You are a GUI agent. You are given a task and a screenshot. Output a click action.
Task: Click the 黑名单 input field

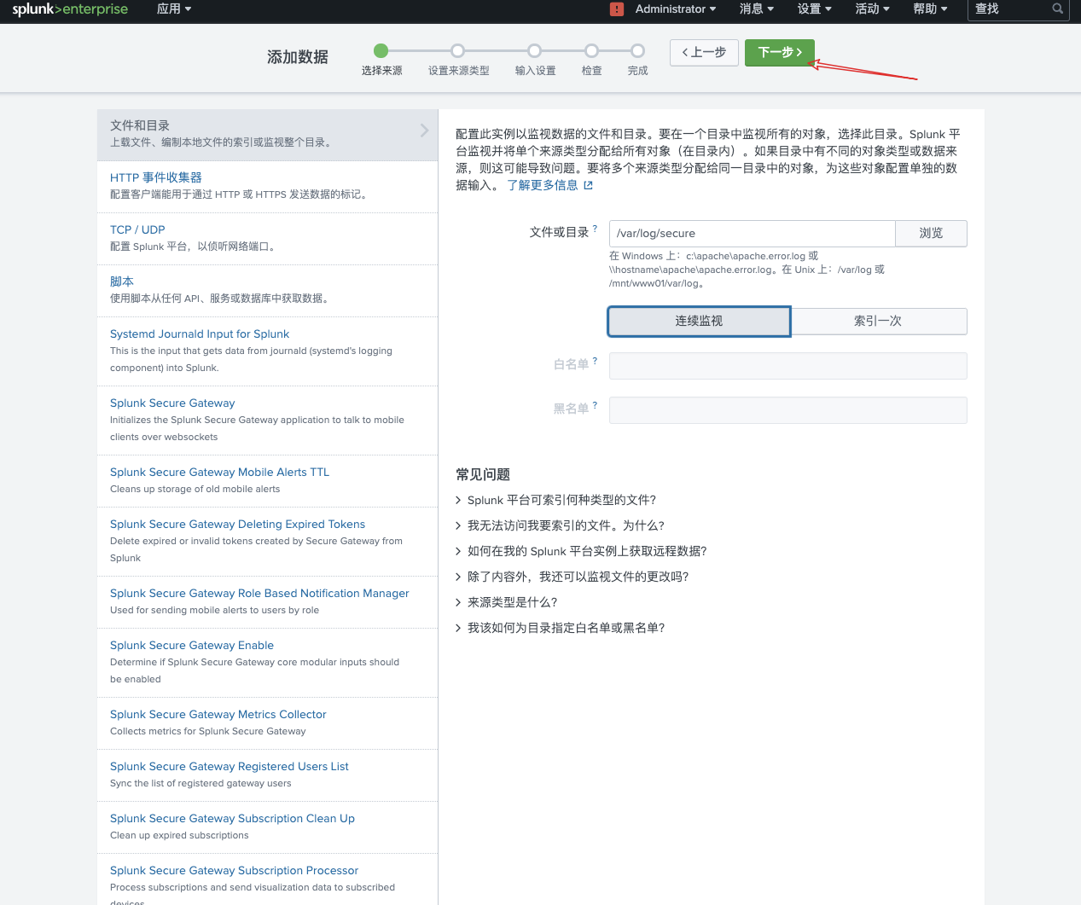tap(788, 410)
